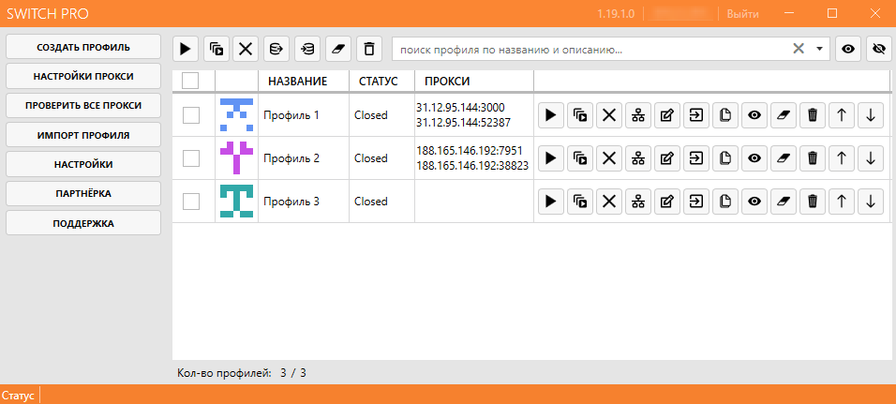Click export arrow icon for Профиль 1
This screenshot has height=404, width=896.
pyautogui.click(x=696, y=115)
